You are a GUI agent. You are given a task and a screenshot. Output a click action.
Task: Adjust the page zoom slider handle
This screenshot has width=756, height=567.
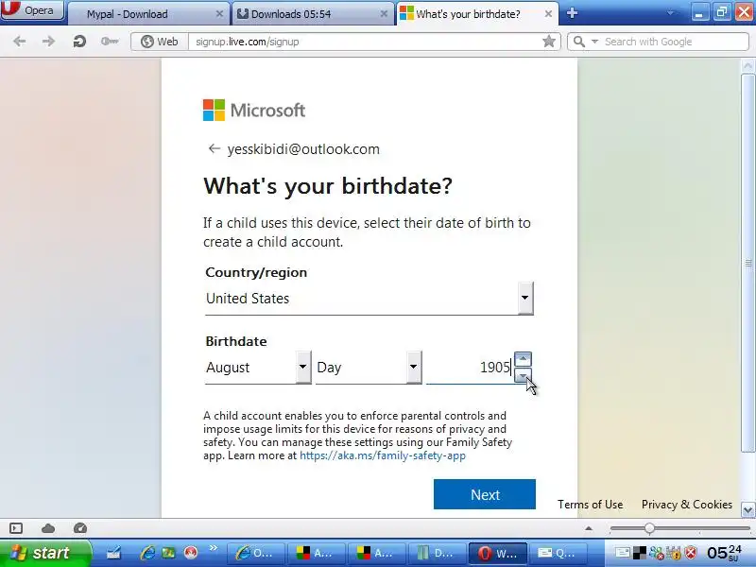[649, 528]
